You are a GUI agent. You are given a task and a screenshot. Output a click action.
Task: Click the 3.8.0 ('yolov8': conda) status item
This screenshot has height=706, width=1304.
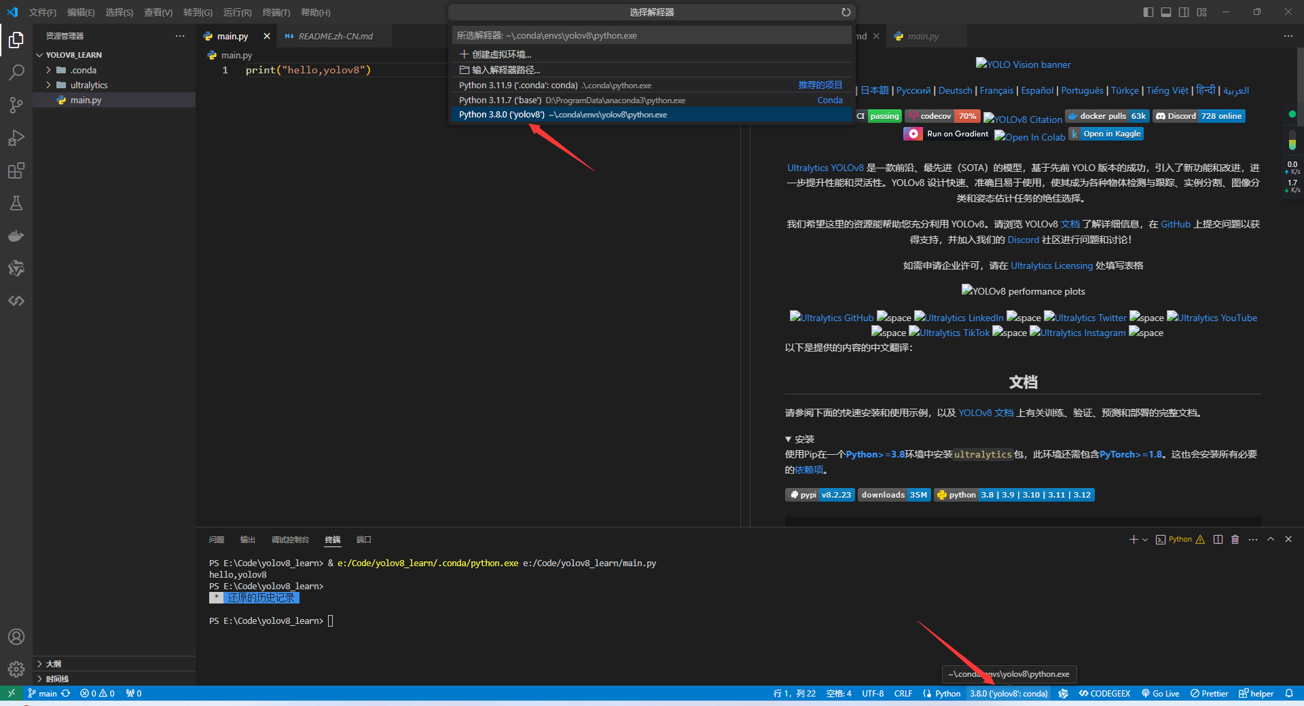1009,693
